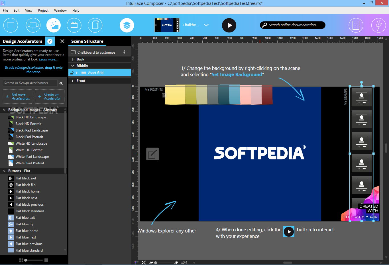Expand the Asset Grid item
389x265 pixels.
click(x=77, y=73)
